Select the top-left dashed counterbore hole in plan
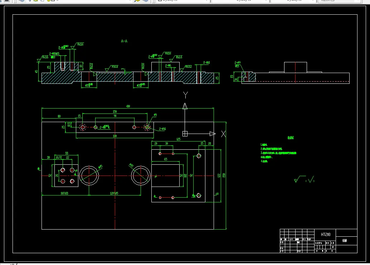The height and width of the screenshot is (265, 370). 83,127
